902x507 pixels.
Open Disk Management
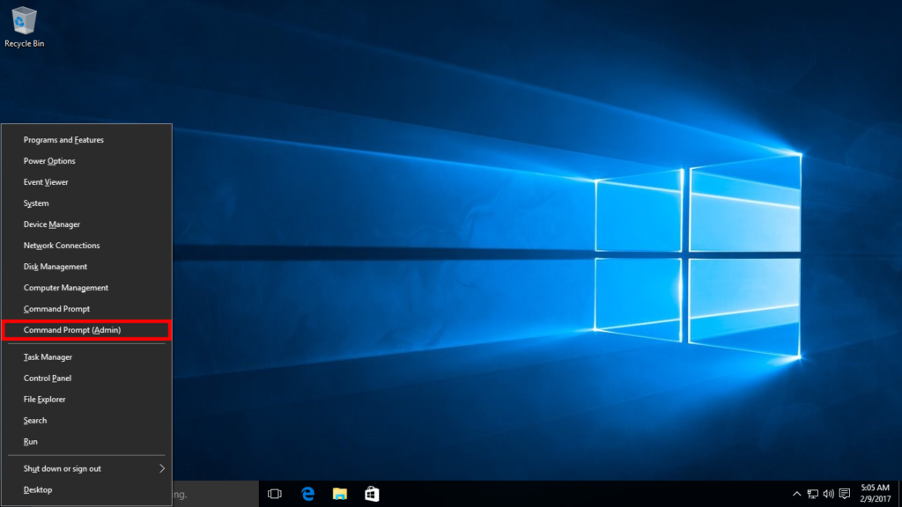point(87,267)
